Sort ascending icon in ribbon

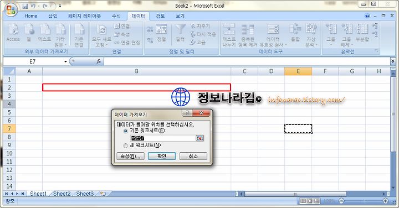(150, 29)
